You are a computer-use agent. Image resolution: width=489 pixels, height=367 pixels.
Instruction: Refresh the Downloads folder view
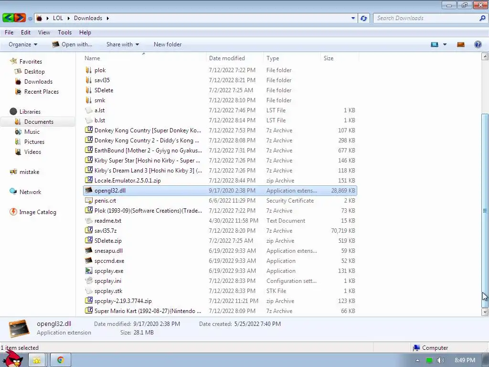tap(363, 18)
